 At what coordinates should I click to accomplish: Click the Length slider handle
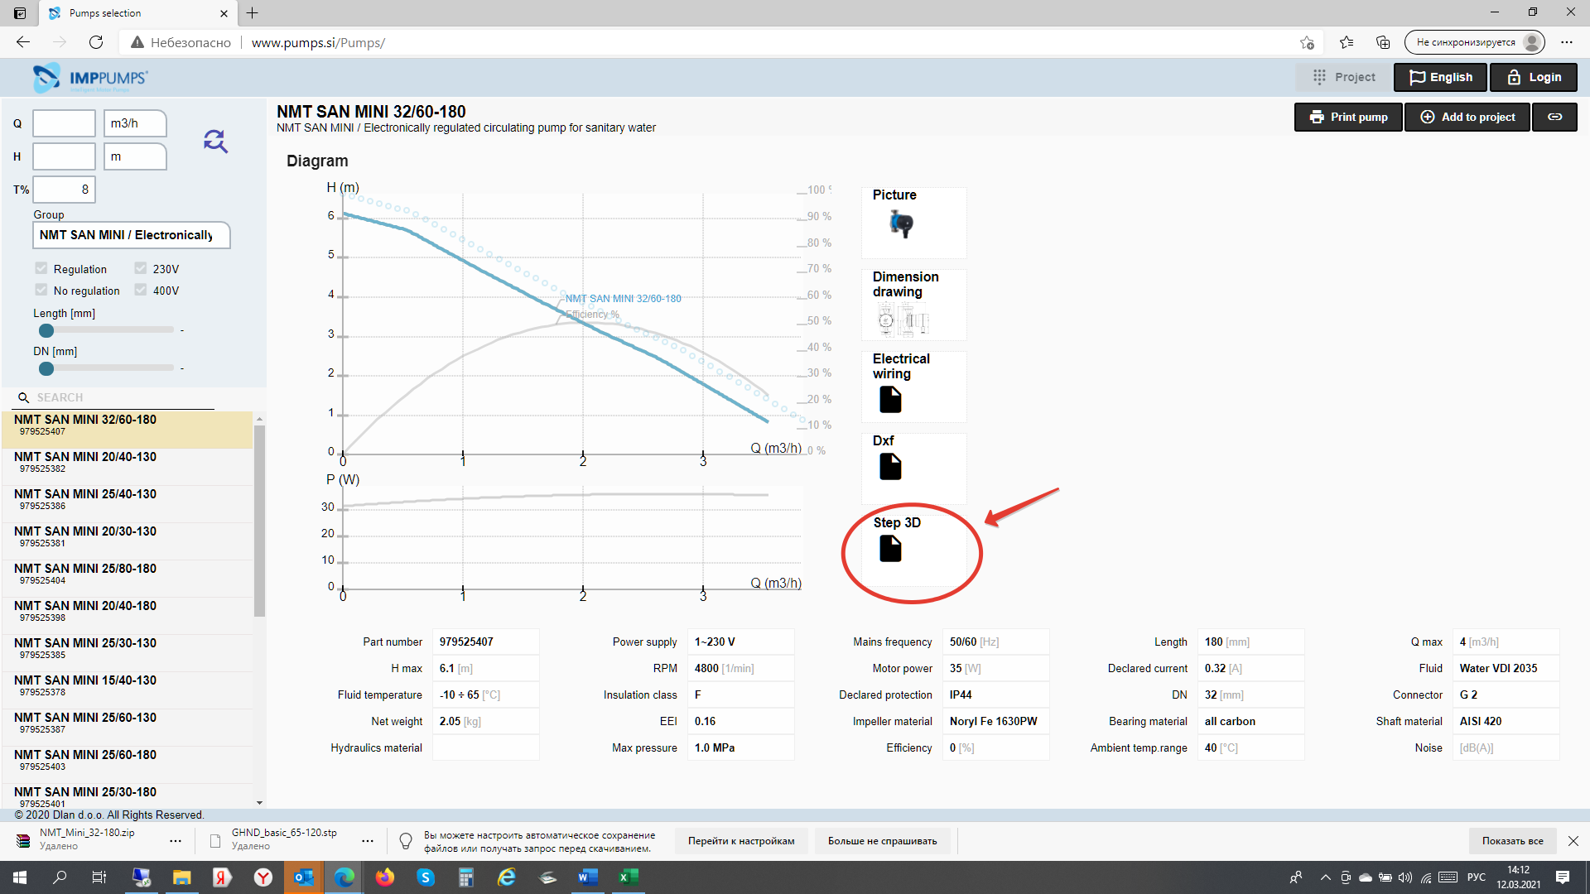pos(46,330)
